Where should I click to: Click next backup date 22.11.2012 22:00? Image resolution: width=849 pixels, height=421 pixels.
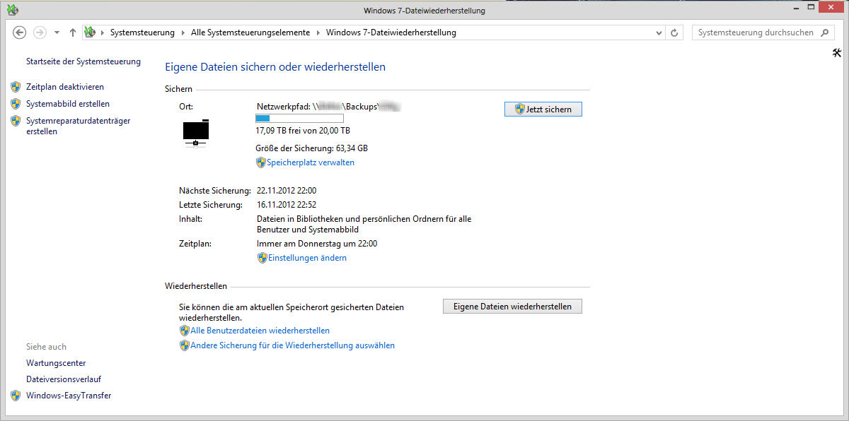coord(287,191)
